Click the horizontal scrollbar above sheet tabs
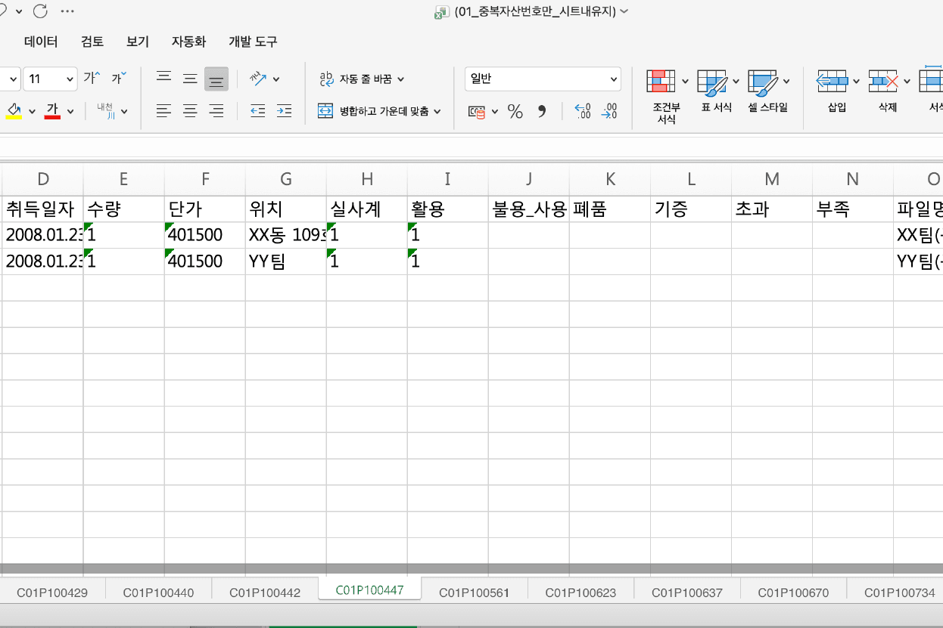Viewport: 943px width, 628px height. [471, 569]
